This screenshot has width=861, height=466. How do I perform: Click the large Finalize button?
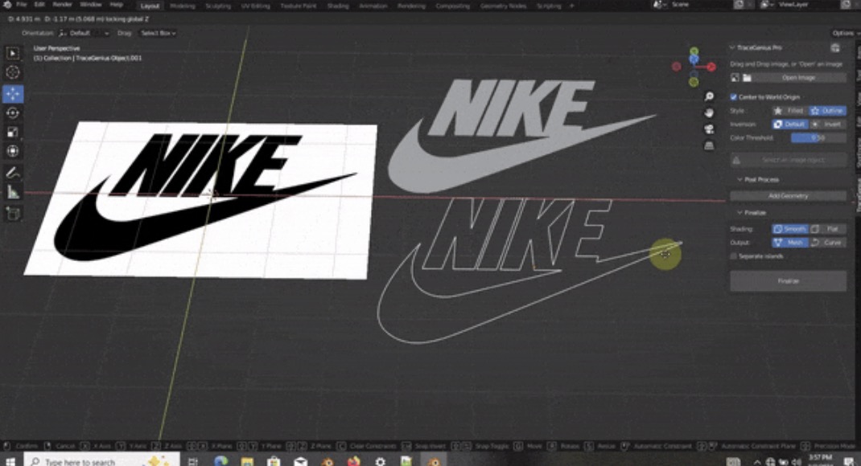tap(788, 280)
